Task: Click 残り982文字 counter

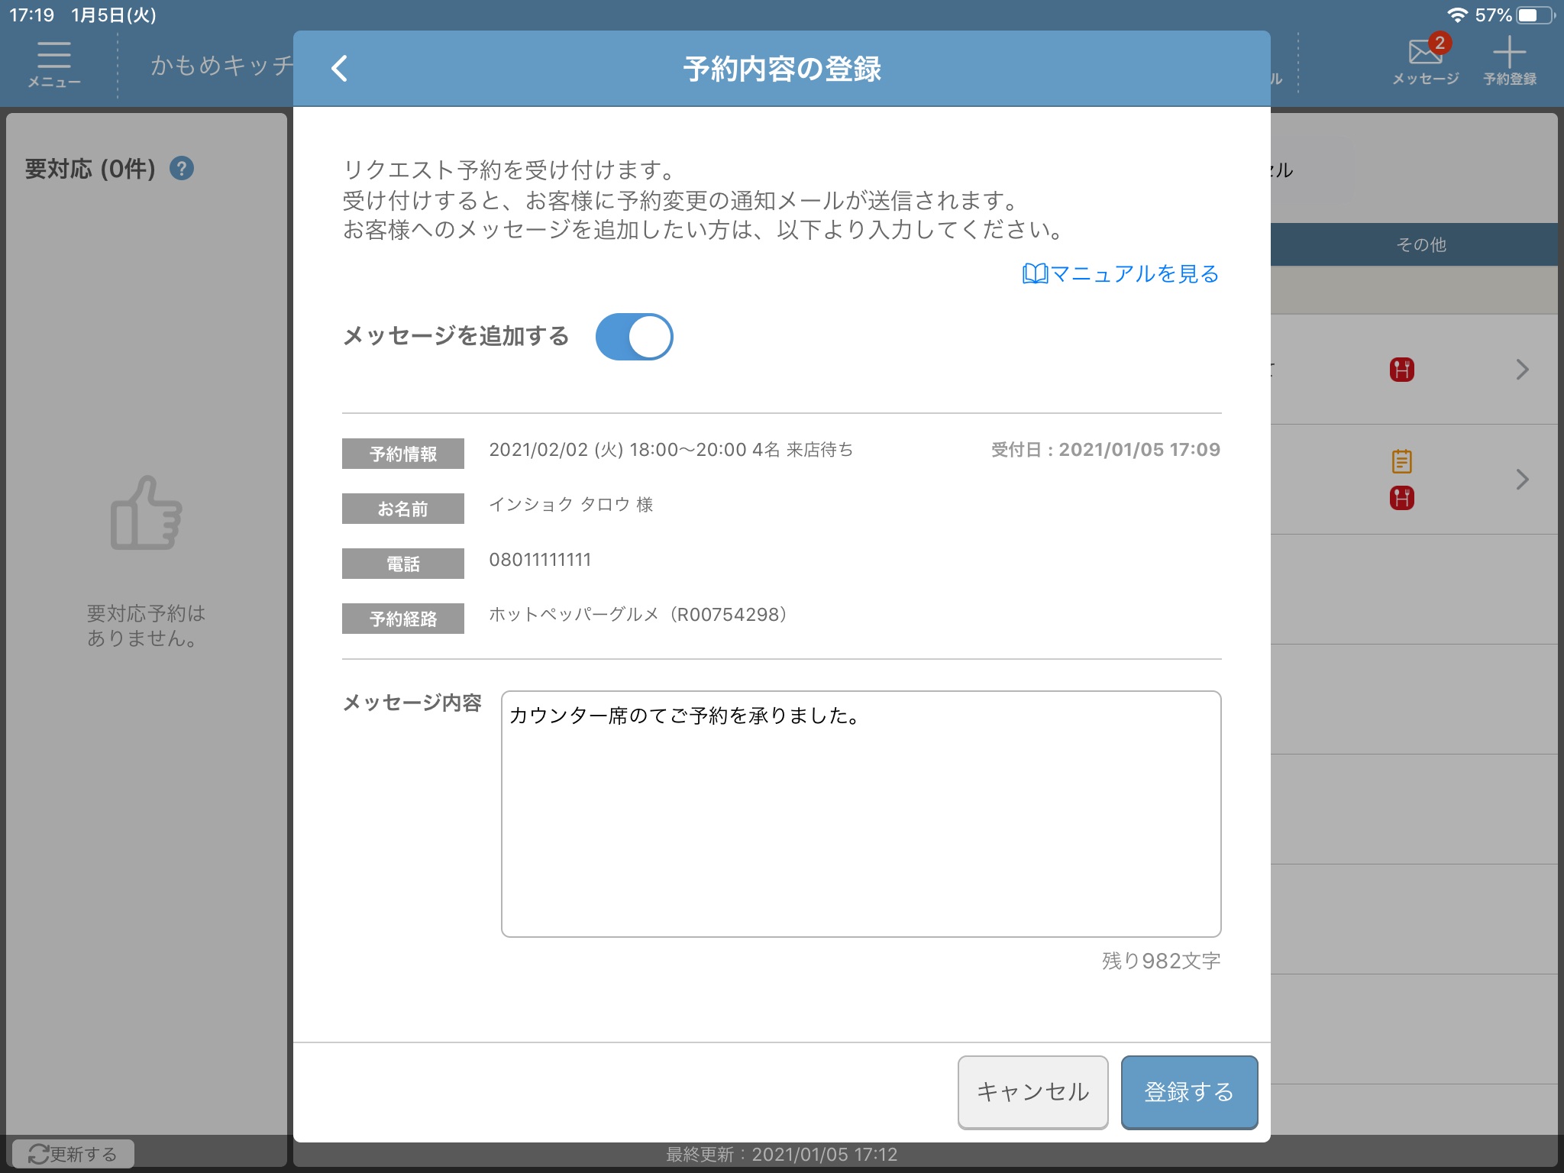Action: (1161, 961)
